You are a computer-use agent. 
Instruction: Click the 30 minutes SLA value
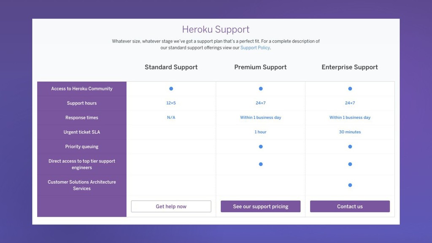[x=350, y=132]
